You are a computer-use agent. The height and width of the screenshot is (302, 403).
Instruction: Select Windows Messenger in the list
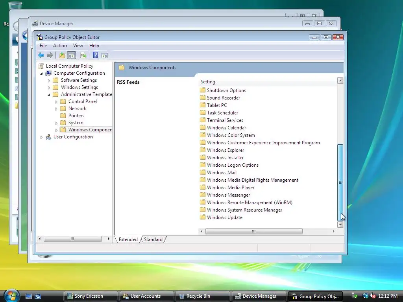click(225, 195)
